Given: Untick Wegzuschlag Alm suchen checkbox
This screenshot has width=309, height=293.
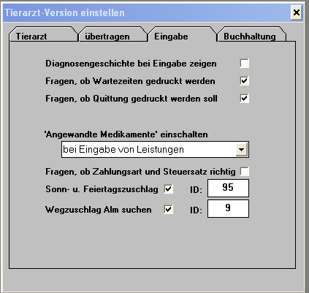Looking at the screenshot, I should tap(169, 209).
